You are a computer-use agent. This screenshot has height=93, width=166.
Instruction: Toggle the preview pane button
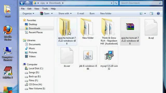point(151,13)
